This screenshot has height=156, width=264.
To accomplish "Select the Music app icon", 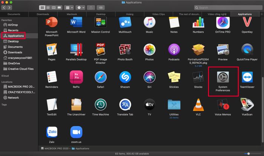I will 149,22.
